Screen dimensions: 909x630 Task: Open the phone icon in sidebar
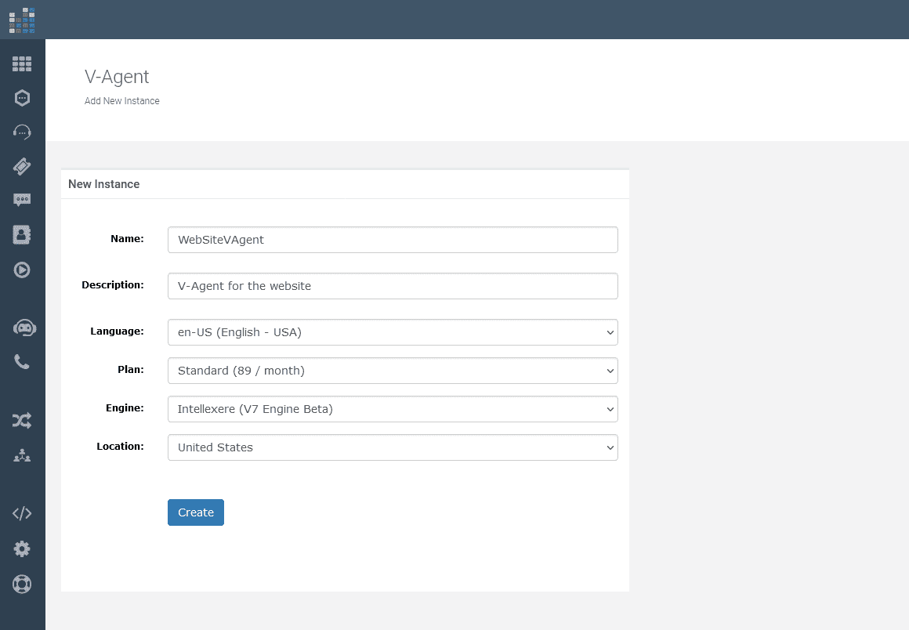pos(22,362)
